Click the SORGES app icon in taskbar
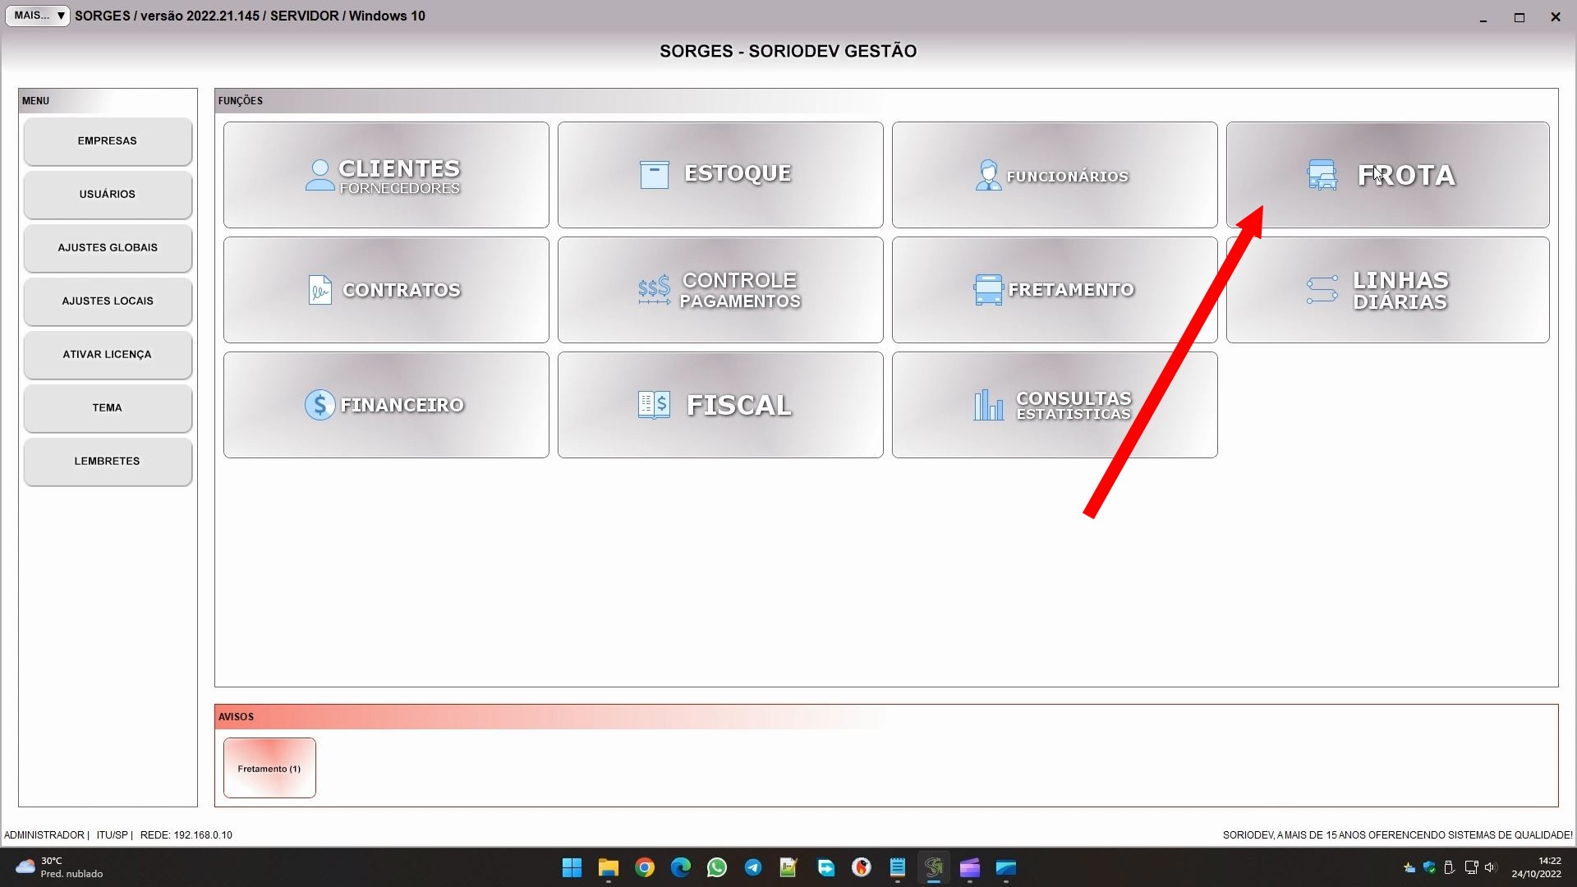The height and width of the screenshot is (887, 1577). pyautogui.click(x=934, y=867)
